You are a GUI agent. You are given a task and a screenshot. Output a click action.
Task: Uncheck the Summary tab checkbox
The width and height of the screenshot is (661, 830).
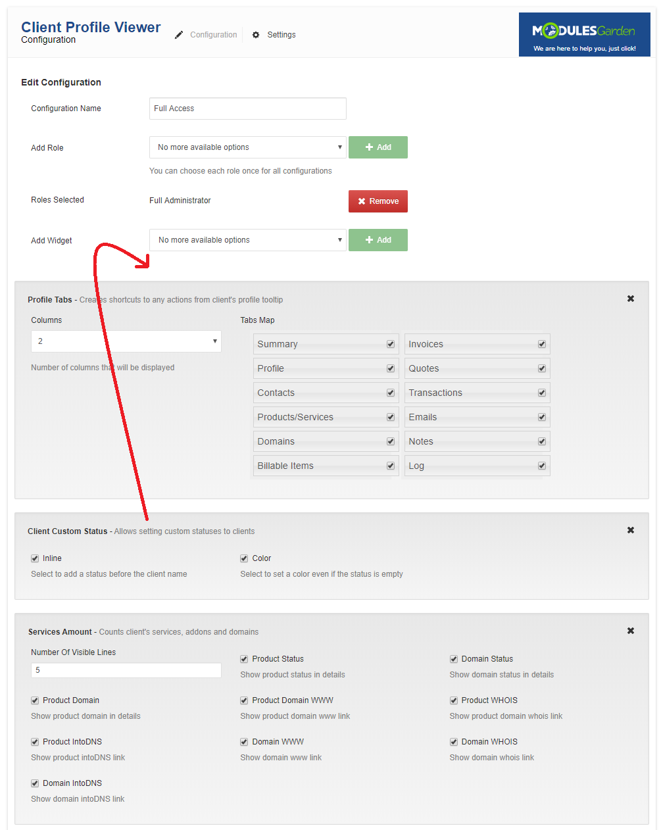click(391, 344)
